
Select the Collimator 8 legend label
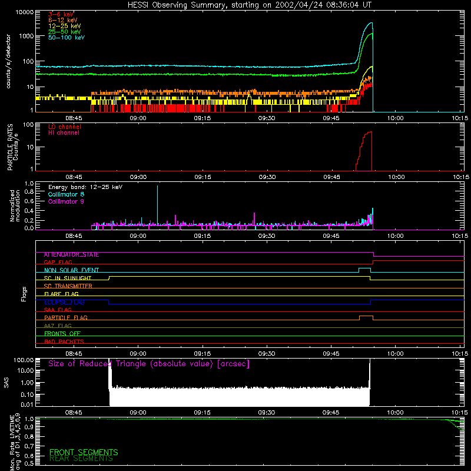(x=66, y=194)
